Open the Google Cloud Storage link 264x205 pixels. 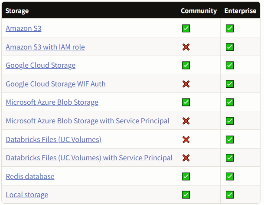click(41, 65)
